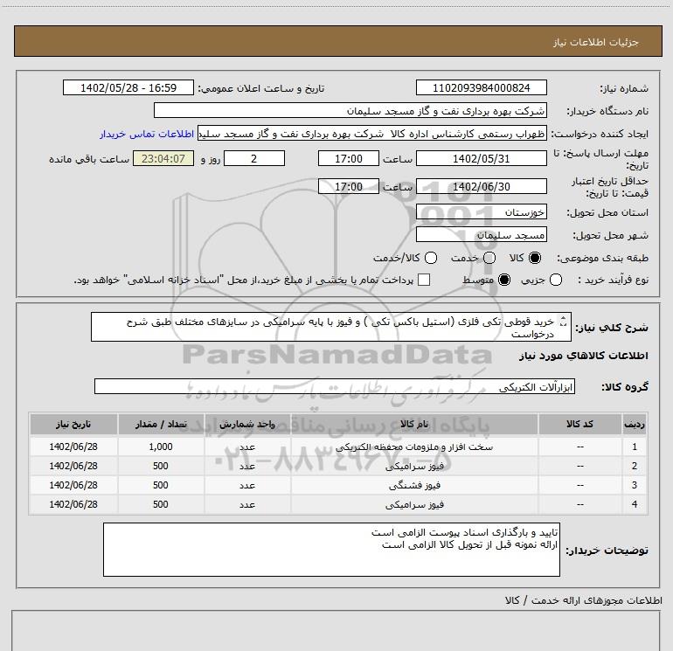Click the announcement date field 1402/05/28 - 16:59
Image resolution: width=673 pixels, height=651 pixels.
(x=128, y=87)
